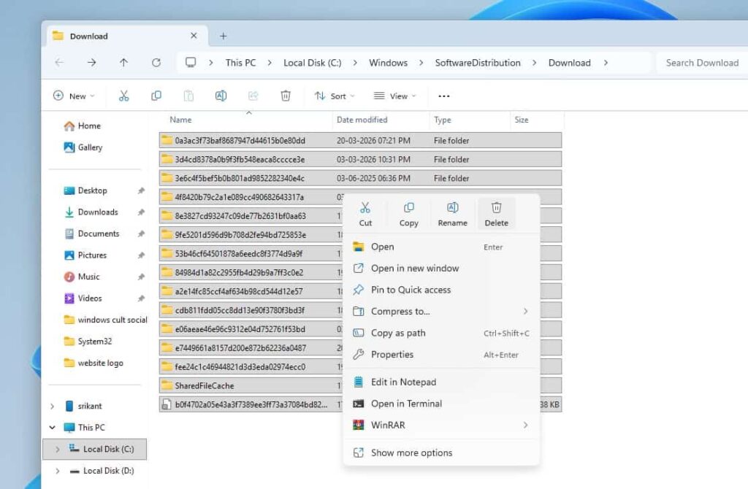Select Open in the context menu
The width and height of the screenshot is (748, 489).
point(441,247)
